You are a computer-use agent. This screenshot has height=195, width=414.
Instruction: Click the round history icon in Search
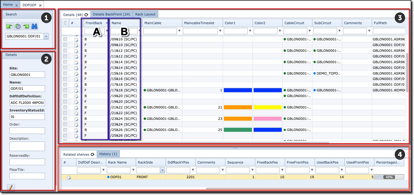[18, 26]
